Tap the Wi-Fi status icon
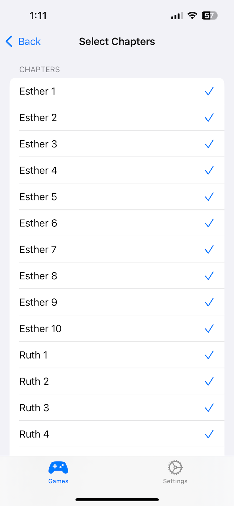 coord(192,16)
